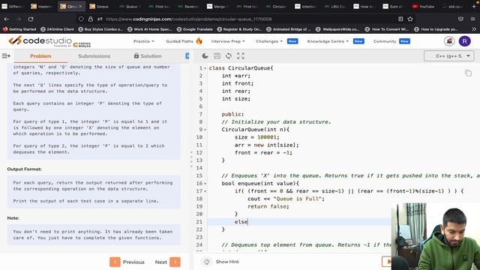
Task: Fold the constructor at line 9
Action: click(x=205, y=130)
